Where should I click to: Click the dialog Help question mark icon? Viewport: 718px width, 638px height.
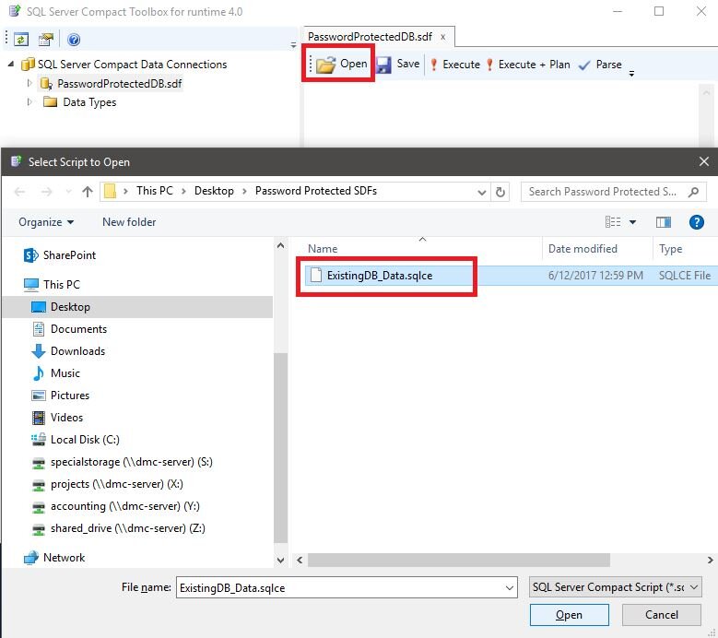coord(696,222)
